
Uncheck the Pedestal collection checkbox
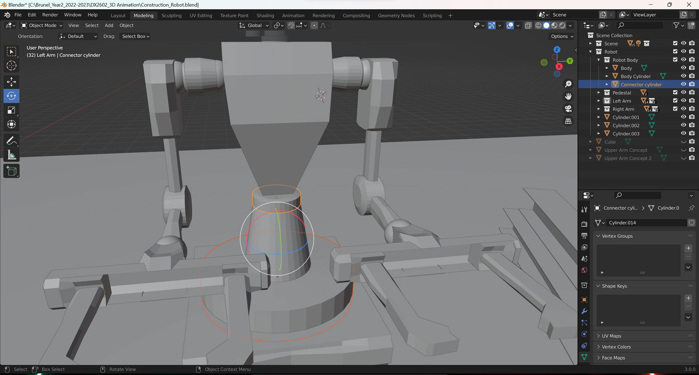click(675, 92)
